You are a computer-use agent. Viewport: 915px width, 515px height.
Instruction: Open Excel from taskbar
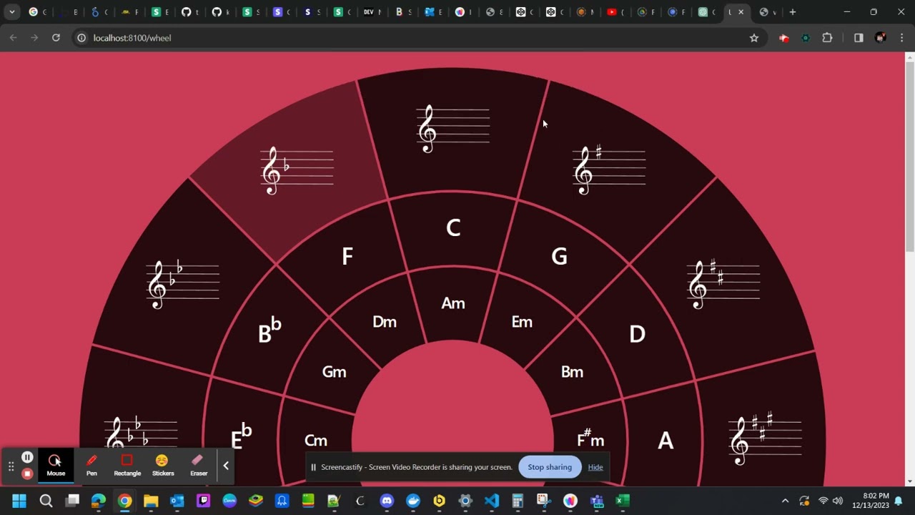click(623, 501)
